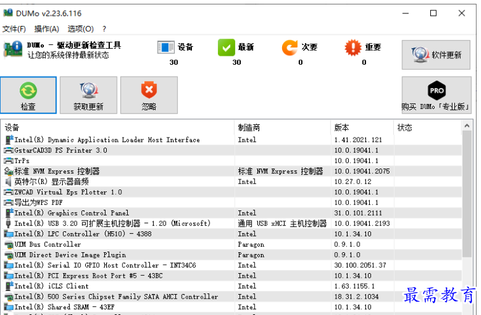This screenshot has width=481, height=315.
Task: Click printer icon of 导出为WPS PDF
Action: 9,203
